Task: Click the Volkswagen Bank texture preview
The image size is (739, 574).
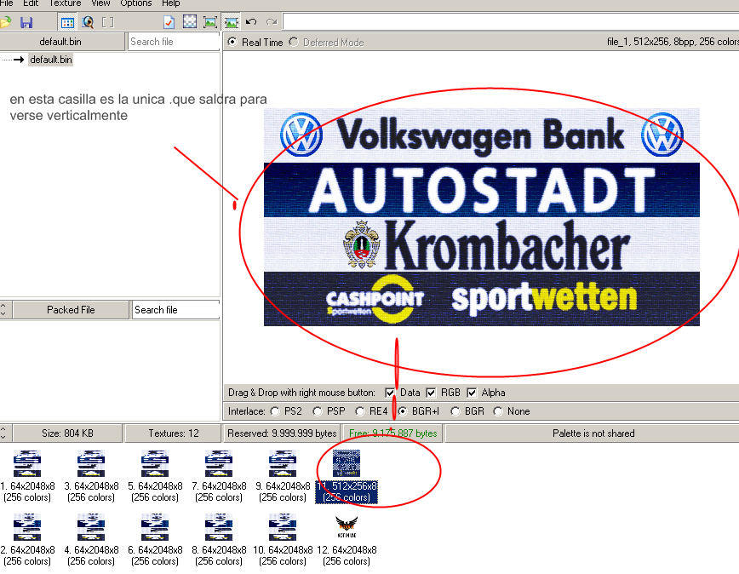Action: tap(482, 217)
